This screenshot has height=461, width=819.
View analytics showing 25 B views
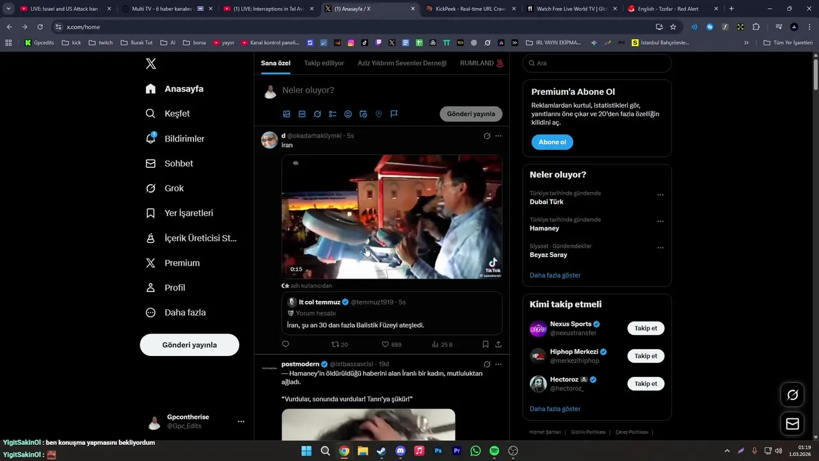442,344
